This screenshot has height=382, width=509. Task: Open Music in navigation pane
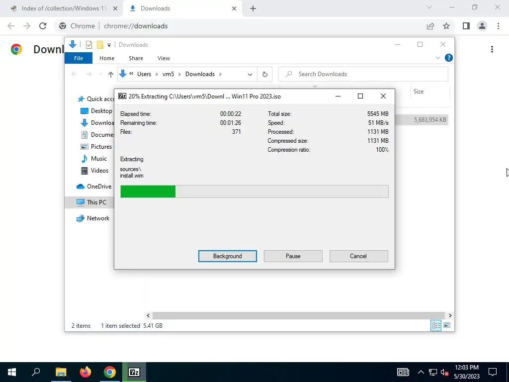[94, 159]
